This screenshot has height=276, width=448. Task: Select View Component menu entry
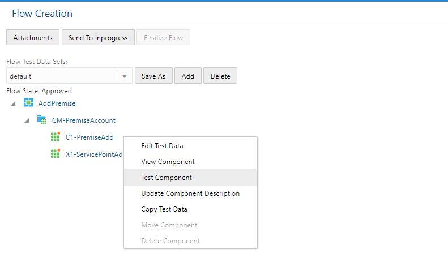[168, 162]
